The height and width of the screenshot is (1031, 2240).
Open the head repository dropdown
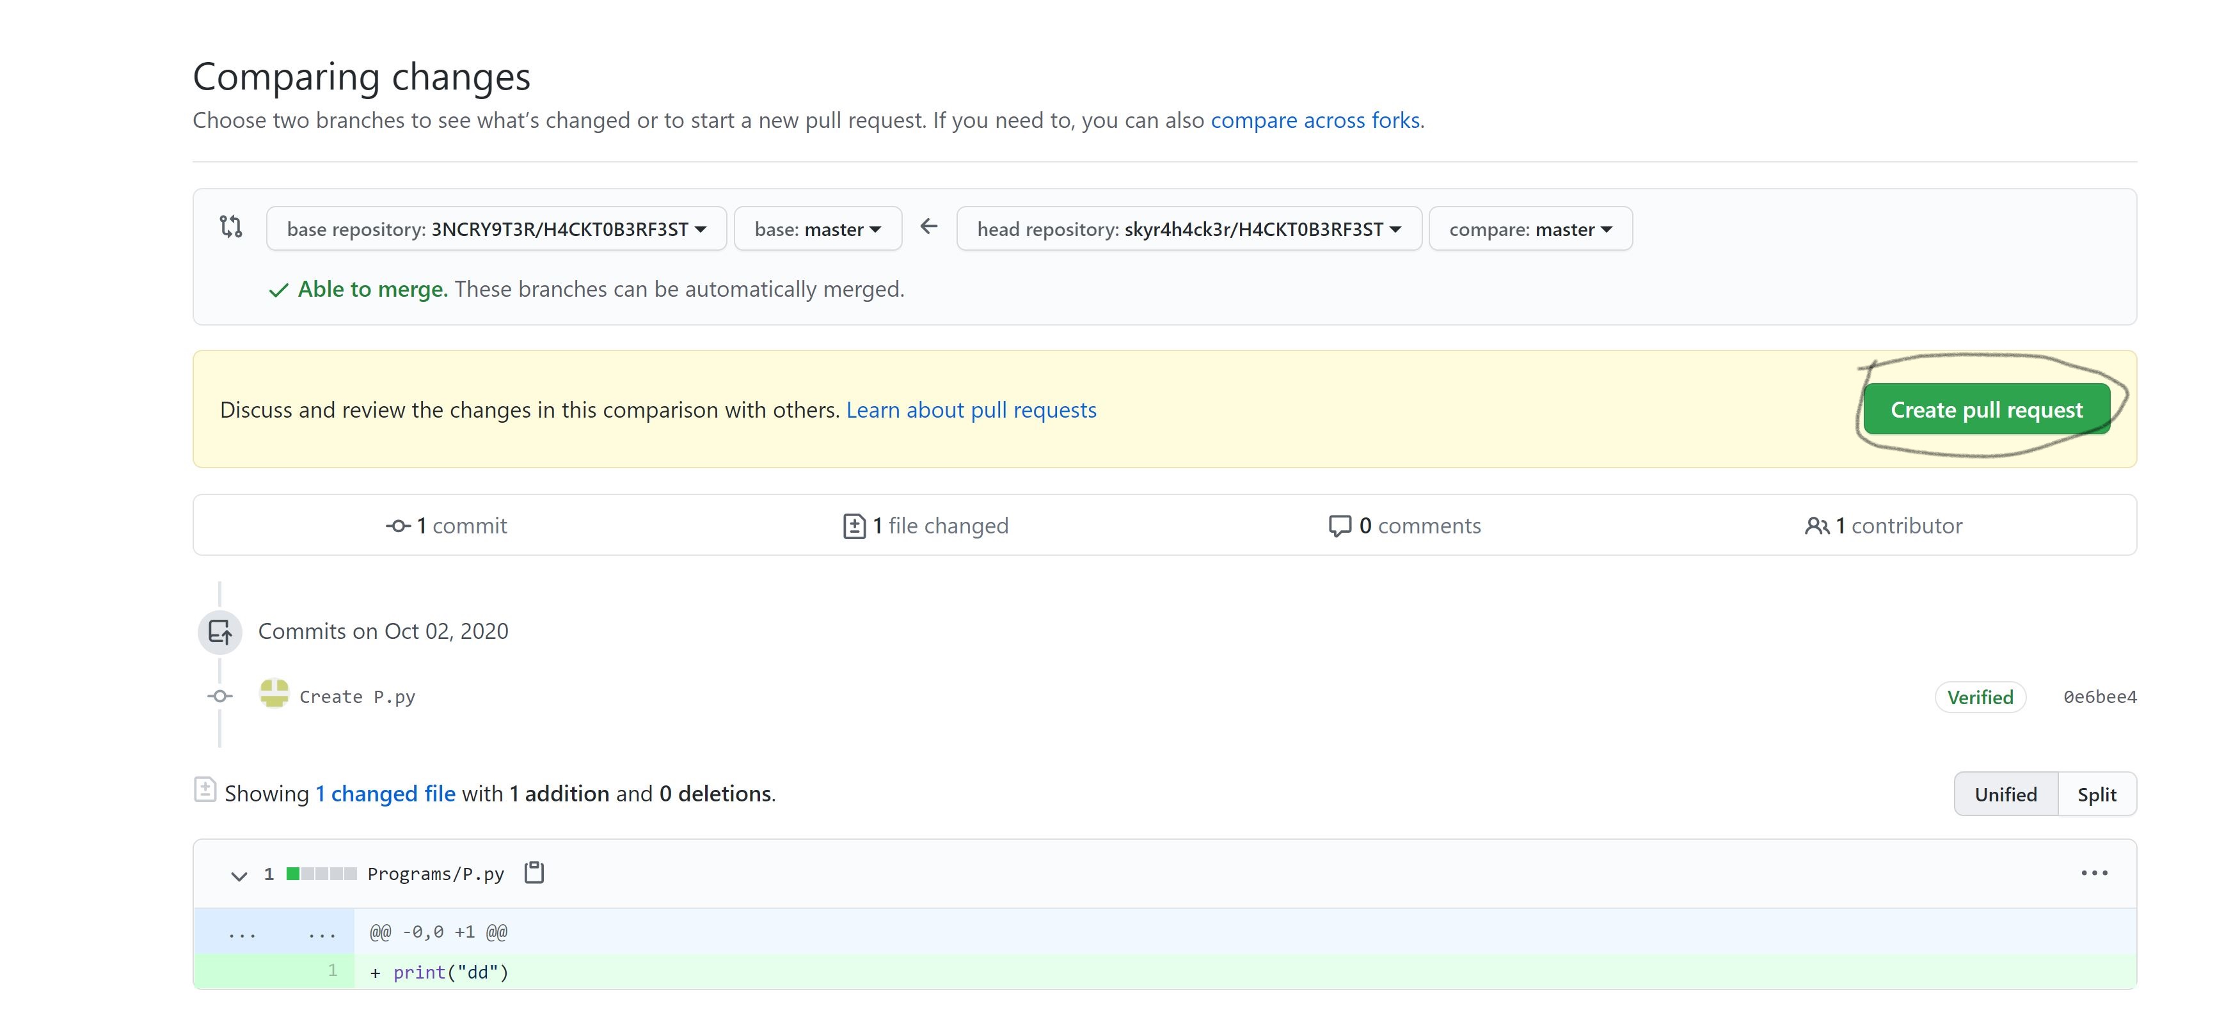[x=1188, y=230]
